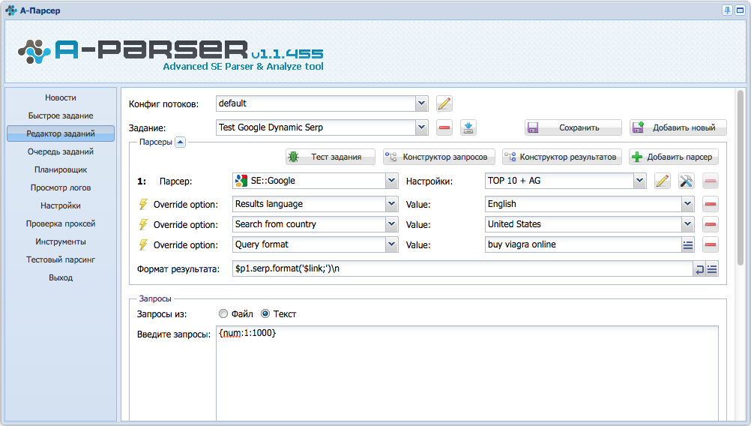
Task: Open Настройки in sidebar
Action: click(x=61, y=205)
